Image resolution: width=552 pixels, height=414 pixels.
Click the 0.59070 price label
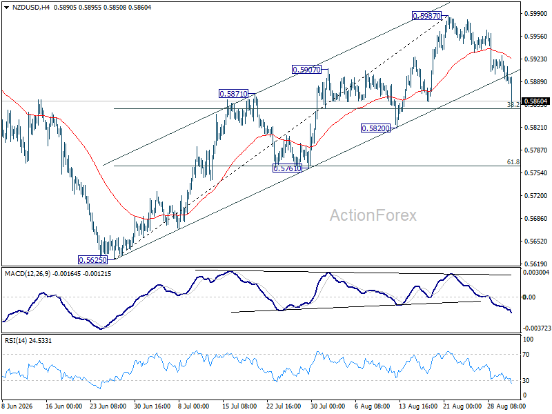click(306, 70)
